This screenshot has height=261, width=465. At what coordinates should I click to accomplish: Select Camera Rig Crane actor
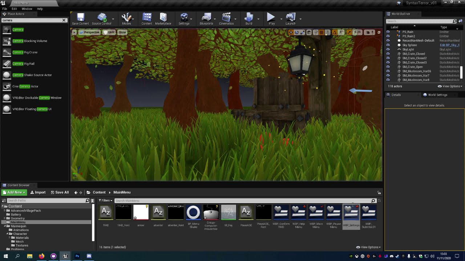(35, 52)
